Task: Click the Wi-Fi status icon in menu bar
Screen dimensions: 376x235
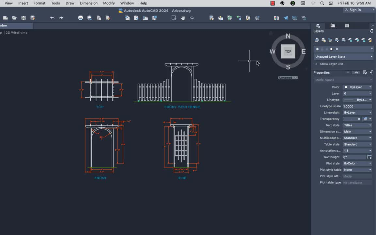Action: pos(313,3)
